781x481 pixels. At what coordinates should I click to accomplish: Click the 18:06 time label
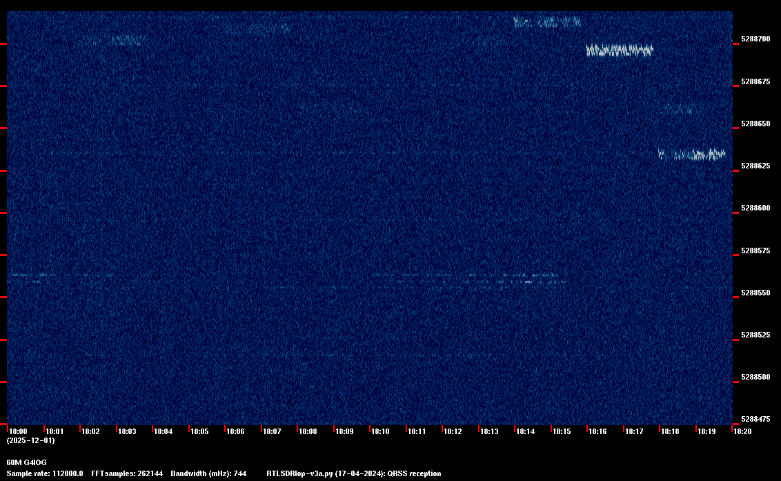235,431
